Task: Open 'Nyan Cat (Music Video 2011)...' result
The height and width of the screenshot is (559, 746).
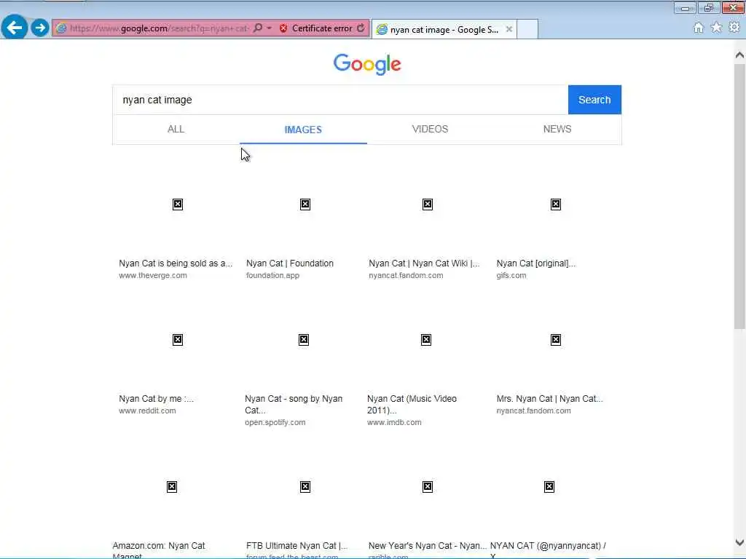Action: click(x=412, y=405)
